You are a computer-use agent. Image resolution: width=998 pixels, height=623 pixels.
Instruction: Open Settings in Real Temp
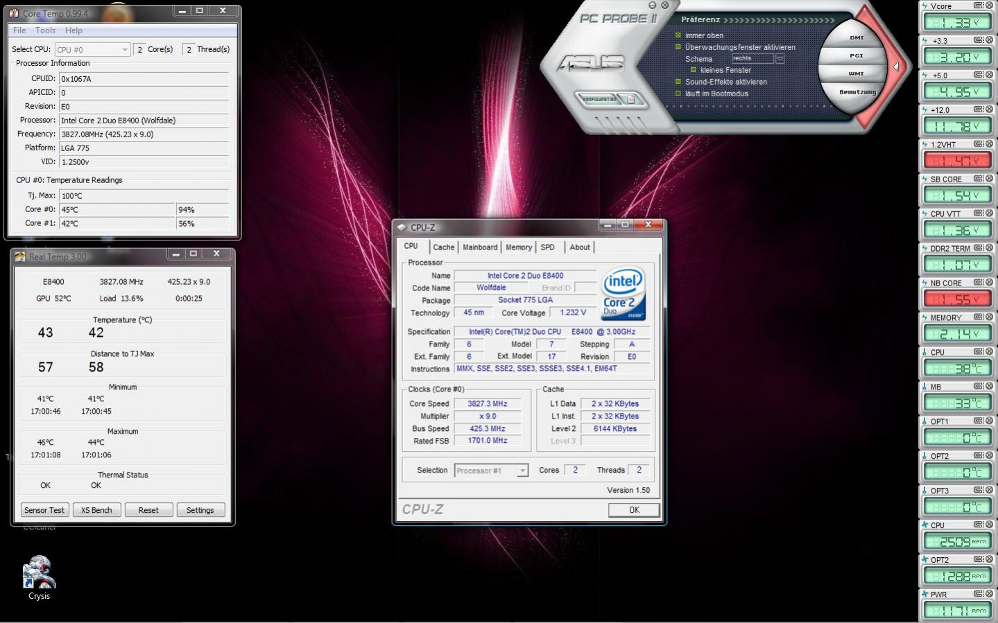[x=200, y=510]
